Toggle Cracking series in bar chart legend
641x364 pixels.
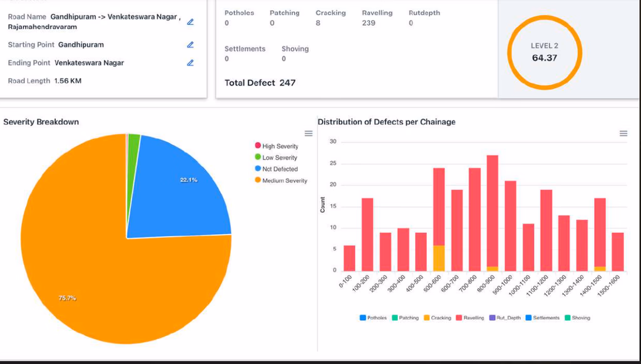438,318
